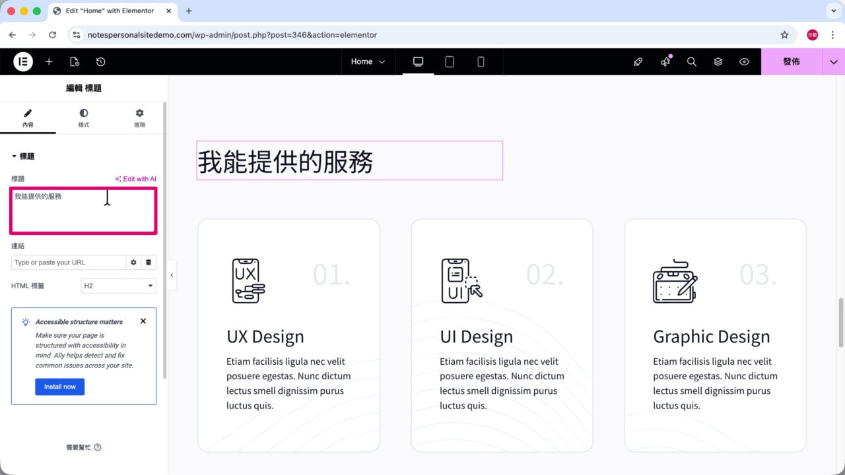845x475 pixels.
Task: Click the UX Design icon image
Action: [248, 280]
